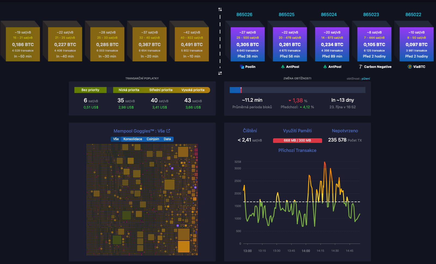Open the Mempool Goggles external link icon
The height and width of the screenshot is (264, 436).
pyautogui.click(x=168, y=131)
